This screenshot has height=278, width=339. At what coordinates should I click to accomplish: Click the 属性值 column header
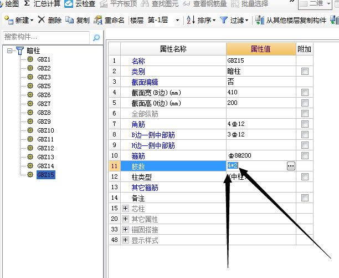pyautogui.click(x=261, y=49)
